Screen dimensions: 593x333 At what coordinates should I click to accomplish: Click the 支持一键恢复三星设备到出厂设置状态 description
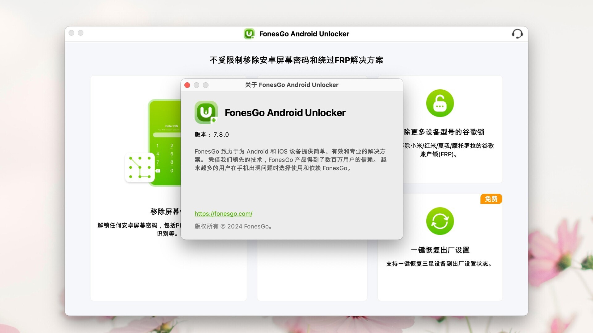(x=439, y=264)
